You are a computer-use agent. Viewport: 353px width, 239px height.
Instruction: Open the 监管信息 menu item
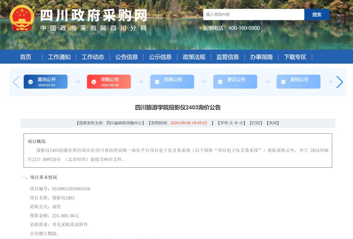(x=228, y=57)
